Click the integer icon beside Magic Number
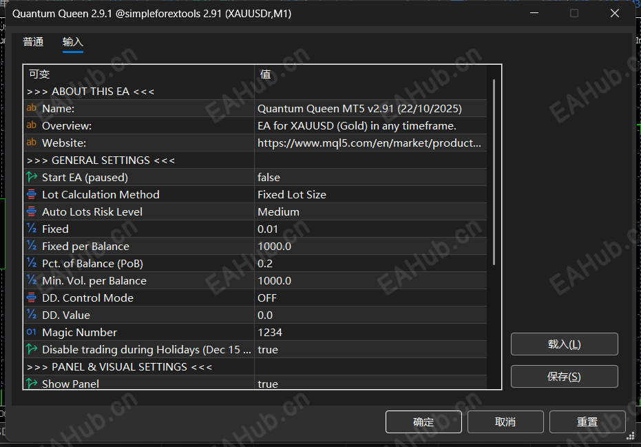Viewport: 641px width, 447px height. 32,332
